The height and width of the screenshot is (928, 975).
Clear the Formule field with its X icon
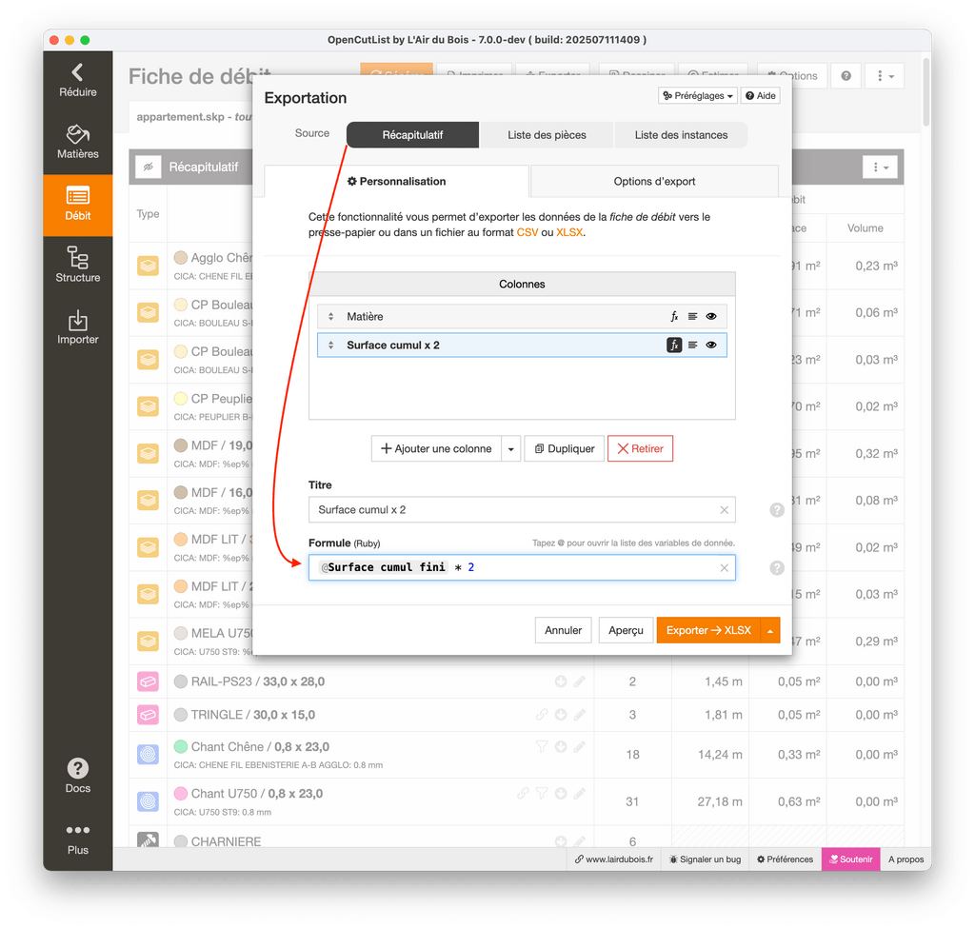[x=725, y=568]
